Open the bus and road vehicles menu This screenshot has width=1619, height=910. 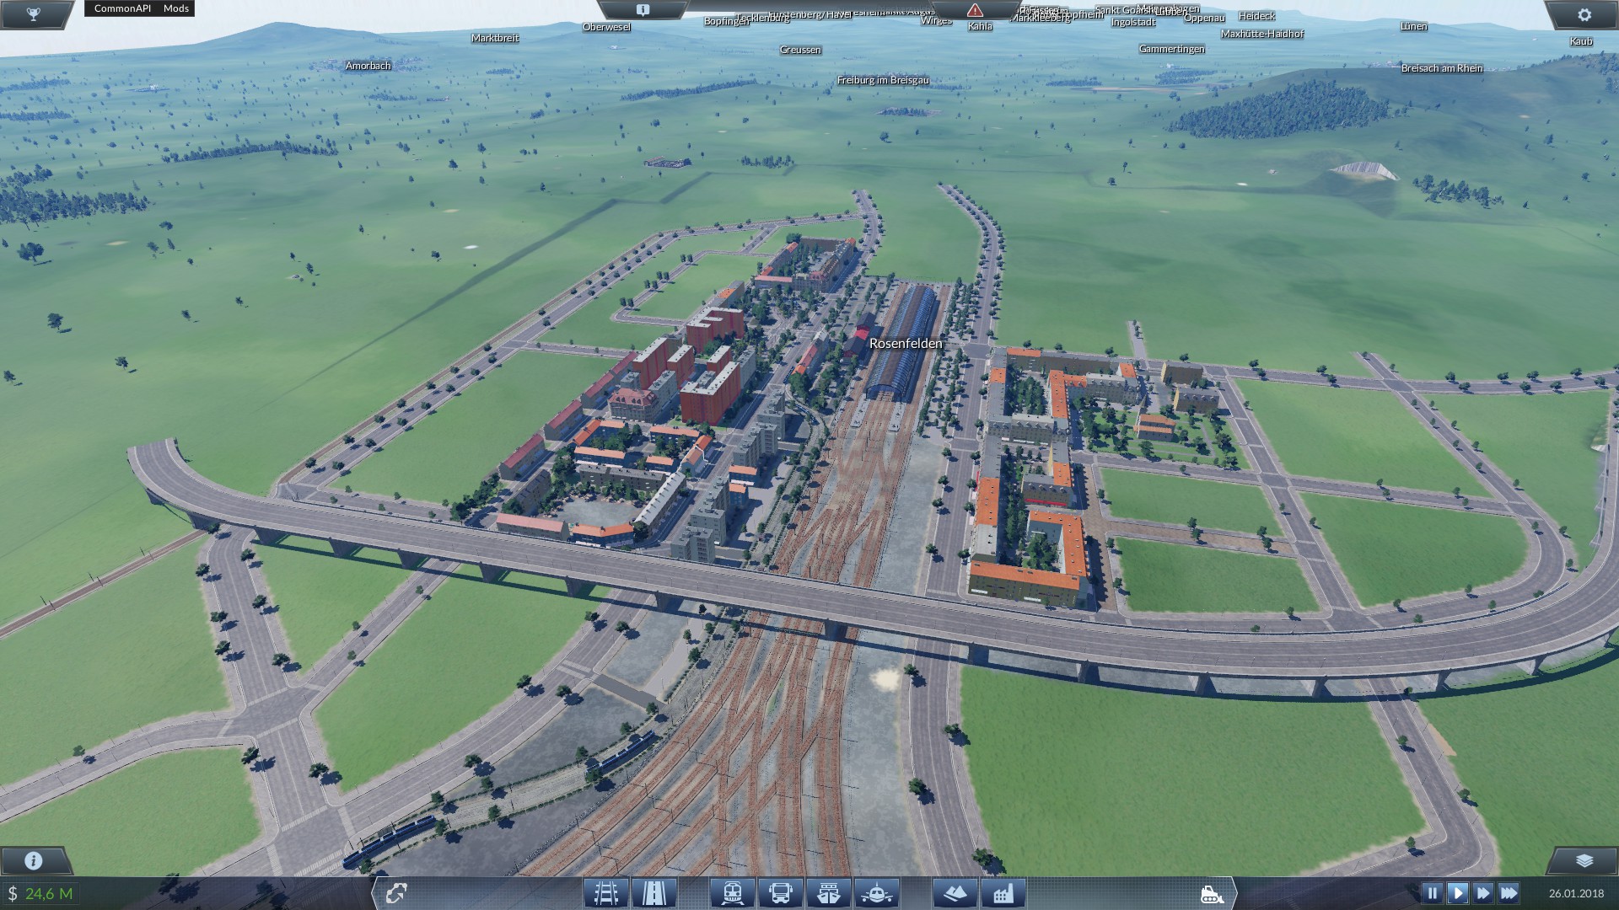(780, 892)
